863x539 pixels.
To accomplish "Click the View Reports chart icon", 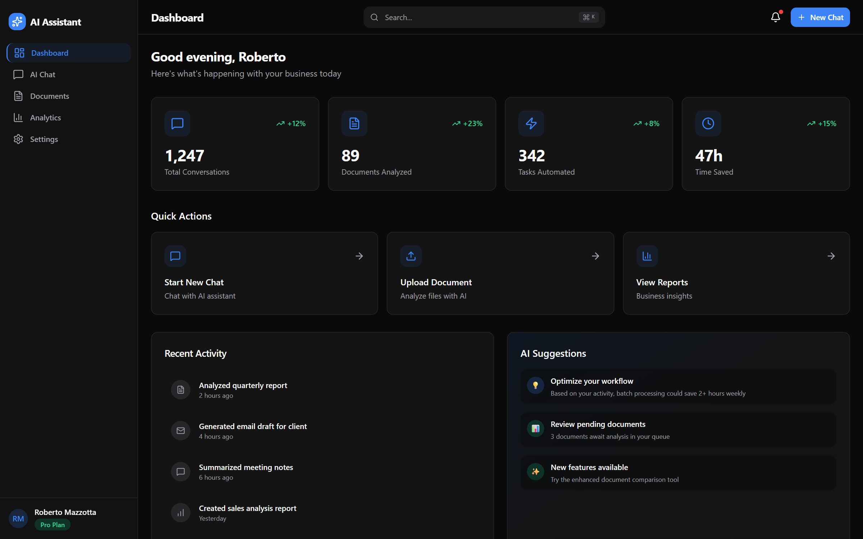I will (647, 256).
